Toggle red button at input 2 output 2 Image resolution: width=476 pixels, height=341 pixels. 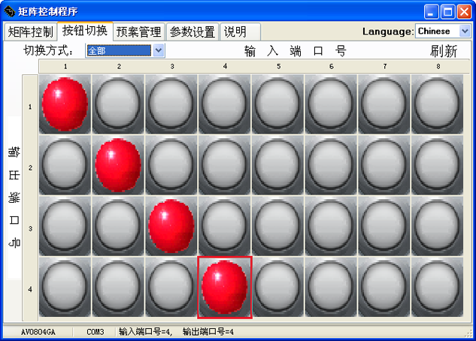point(118,164)
